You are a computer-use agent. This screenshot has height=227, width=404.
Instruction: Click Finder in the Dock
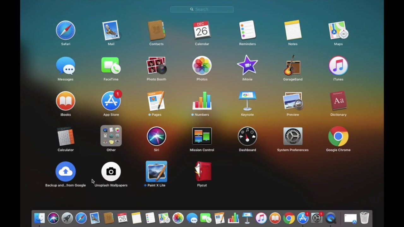tap(39, 218)
